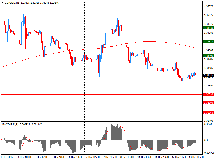The width and height of the screenshot is (214, 160).
Task: Select the 1.34370 green resistance level label
Action: click(208, 42)
